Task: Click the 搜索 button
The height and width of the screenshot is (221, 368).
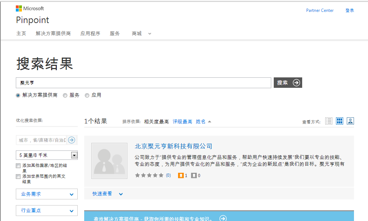Action: click(288, 83)
